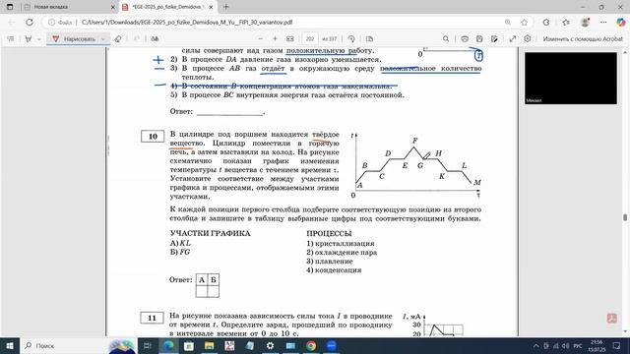Open PDF viewer settings gear
The width and height of the screenshot is (630, 354).
528,38
